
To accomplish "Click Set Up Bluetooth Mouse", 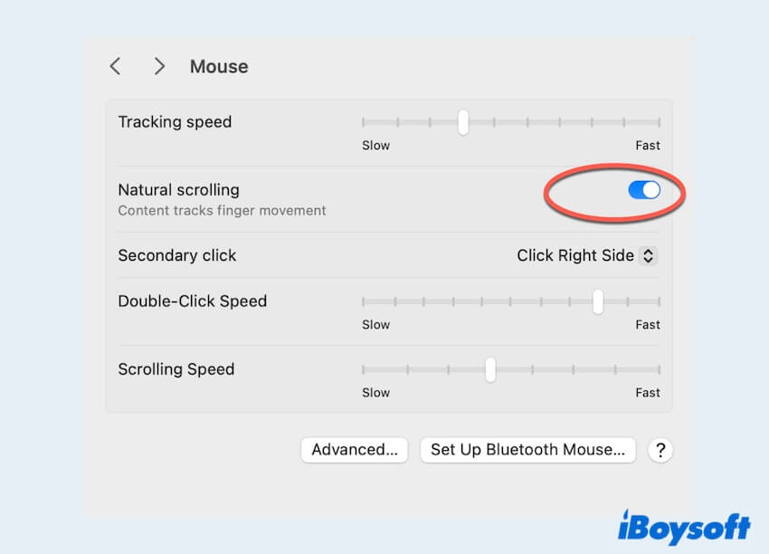I will tap(528, 450).
